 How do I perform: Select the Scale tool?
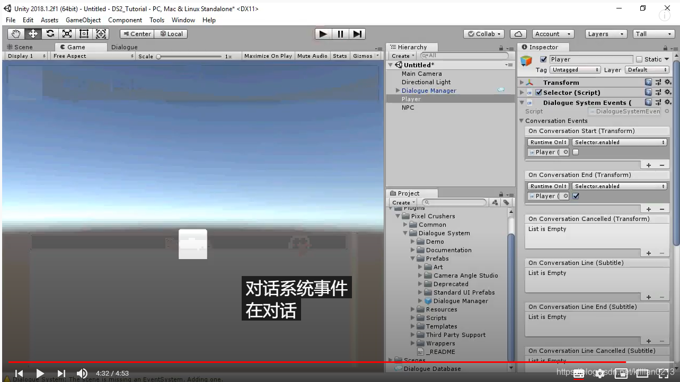point(66,33)
